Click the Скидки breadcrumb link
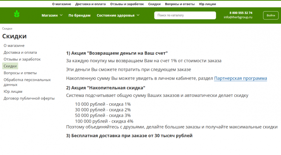 [x=7, y=28]
